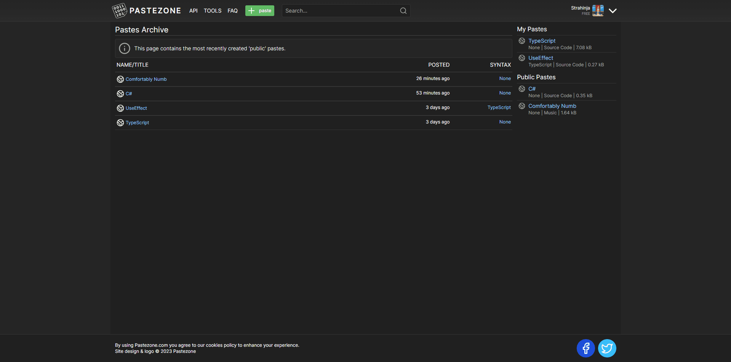Click 'TypeScript | Source Code | 0.27 kB' details
This screenshot has height=362, width=731.
(x=566, y=65)
